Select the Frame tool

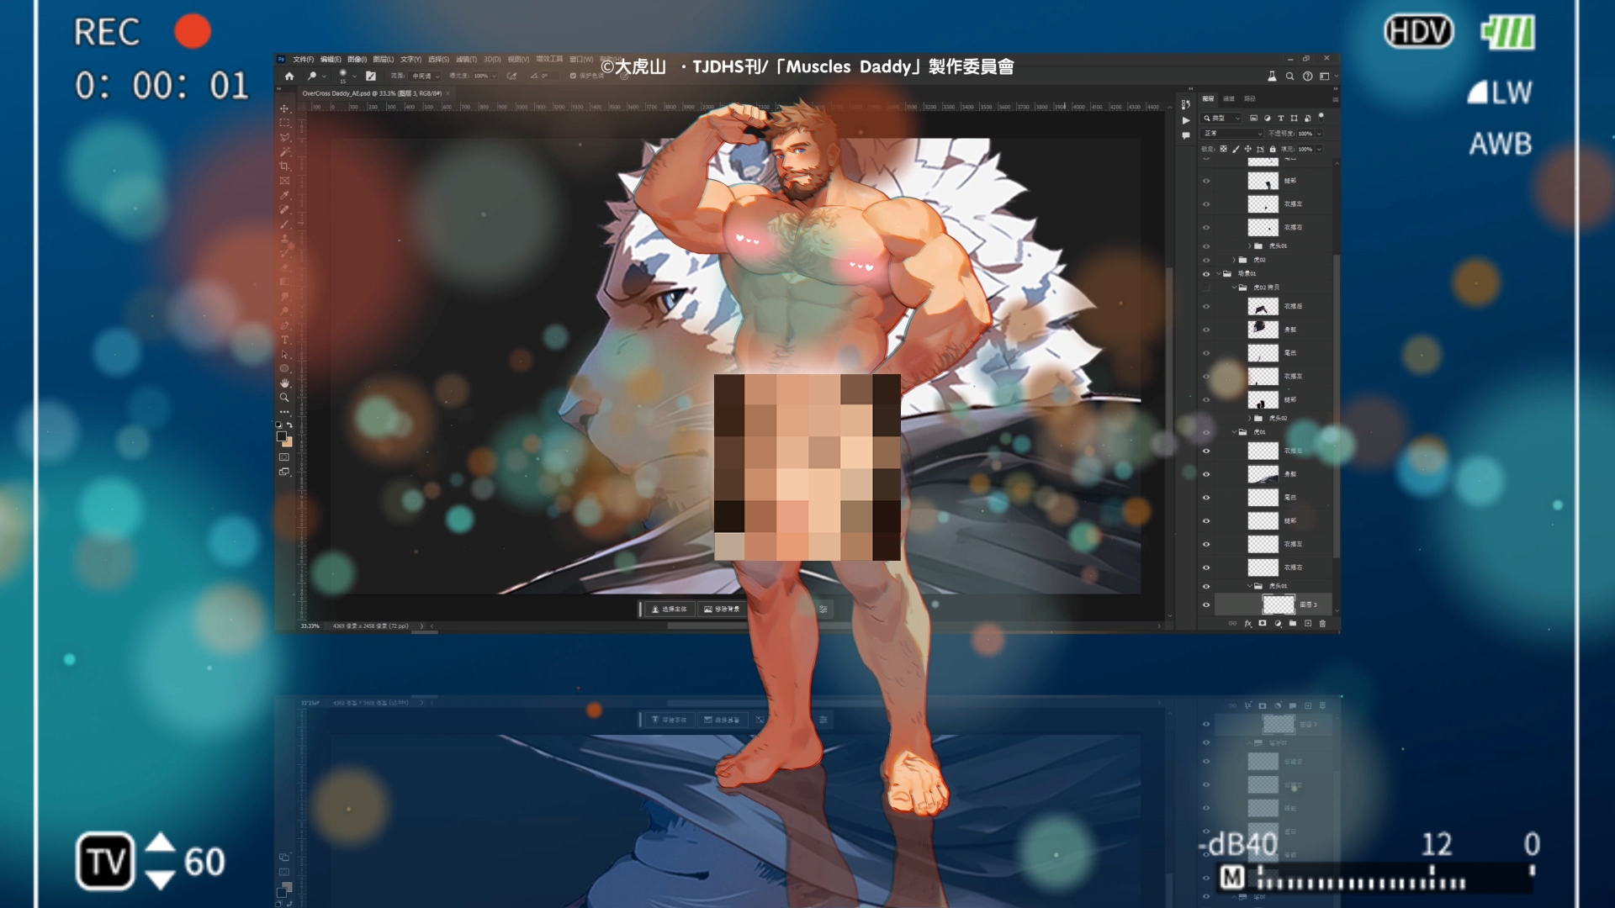pyautogui.click(x=284, y=181)
